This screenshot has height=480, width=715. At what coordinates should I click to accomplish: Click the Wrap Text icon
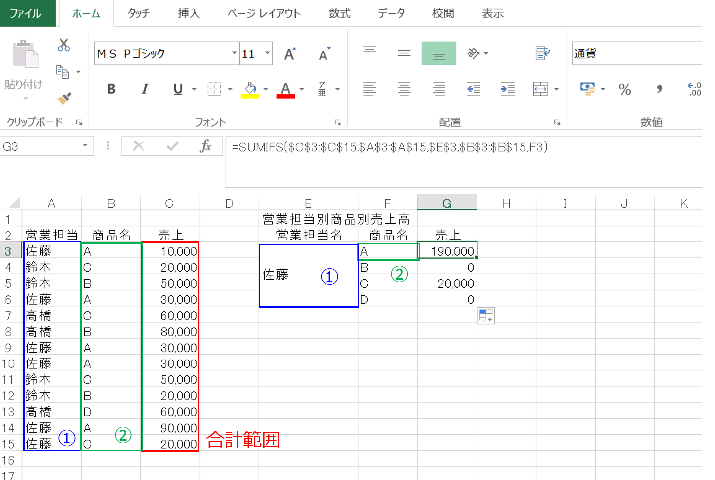pyautogui.click(x=542, y=53)
